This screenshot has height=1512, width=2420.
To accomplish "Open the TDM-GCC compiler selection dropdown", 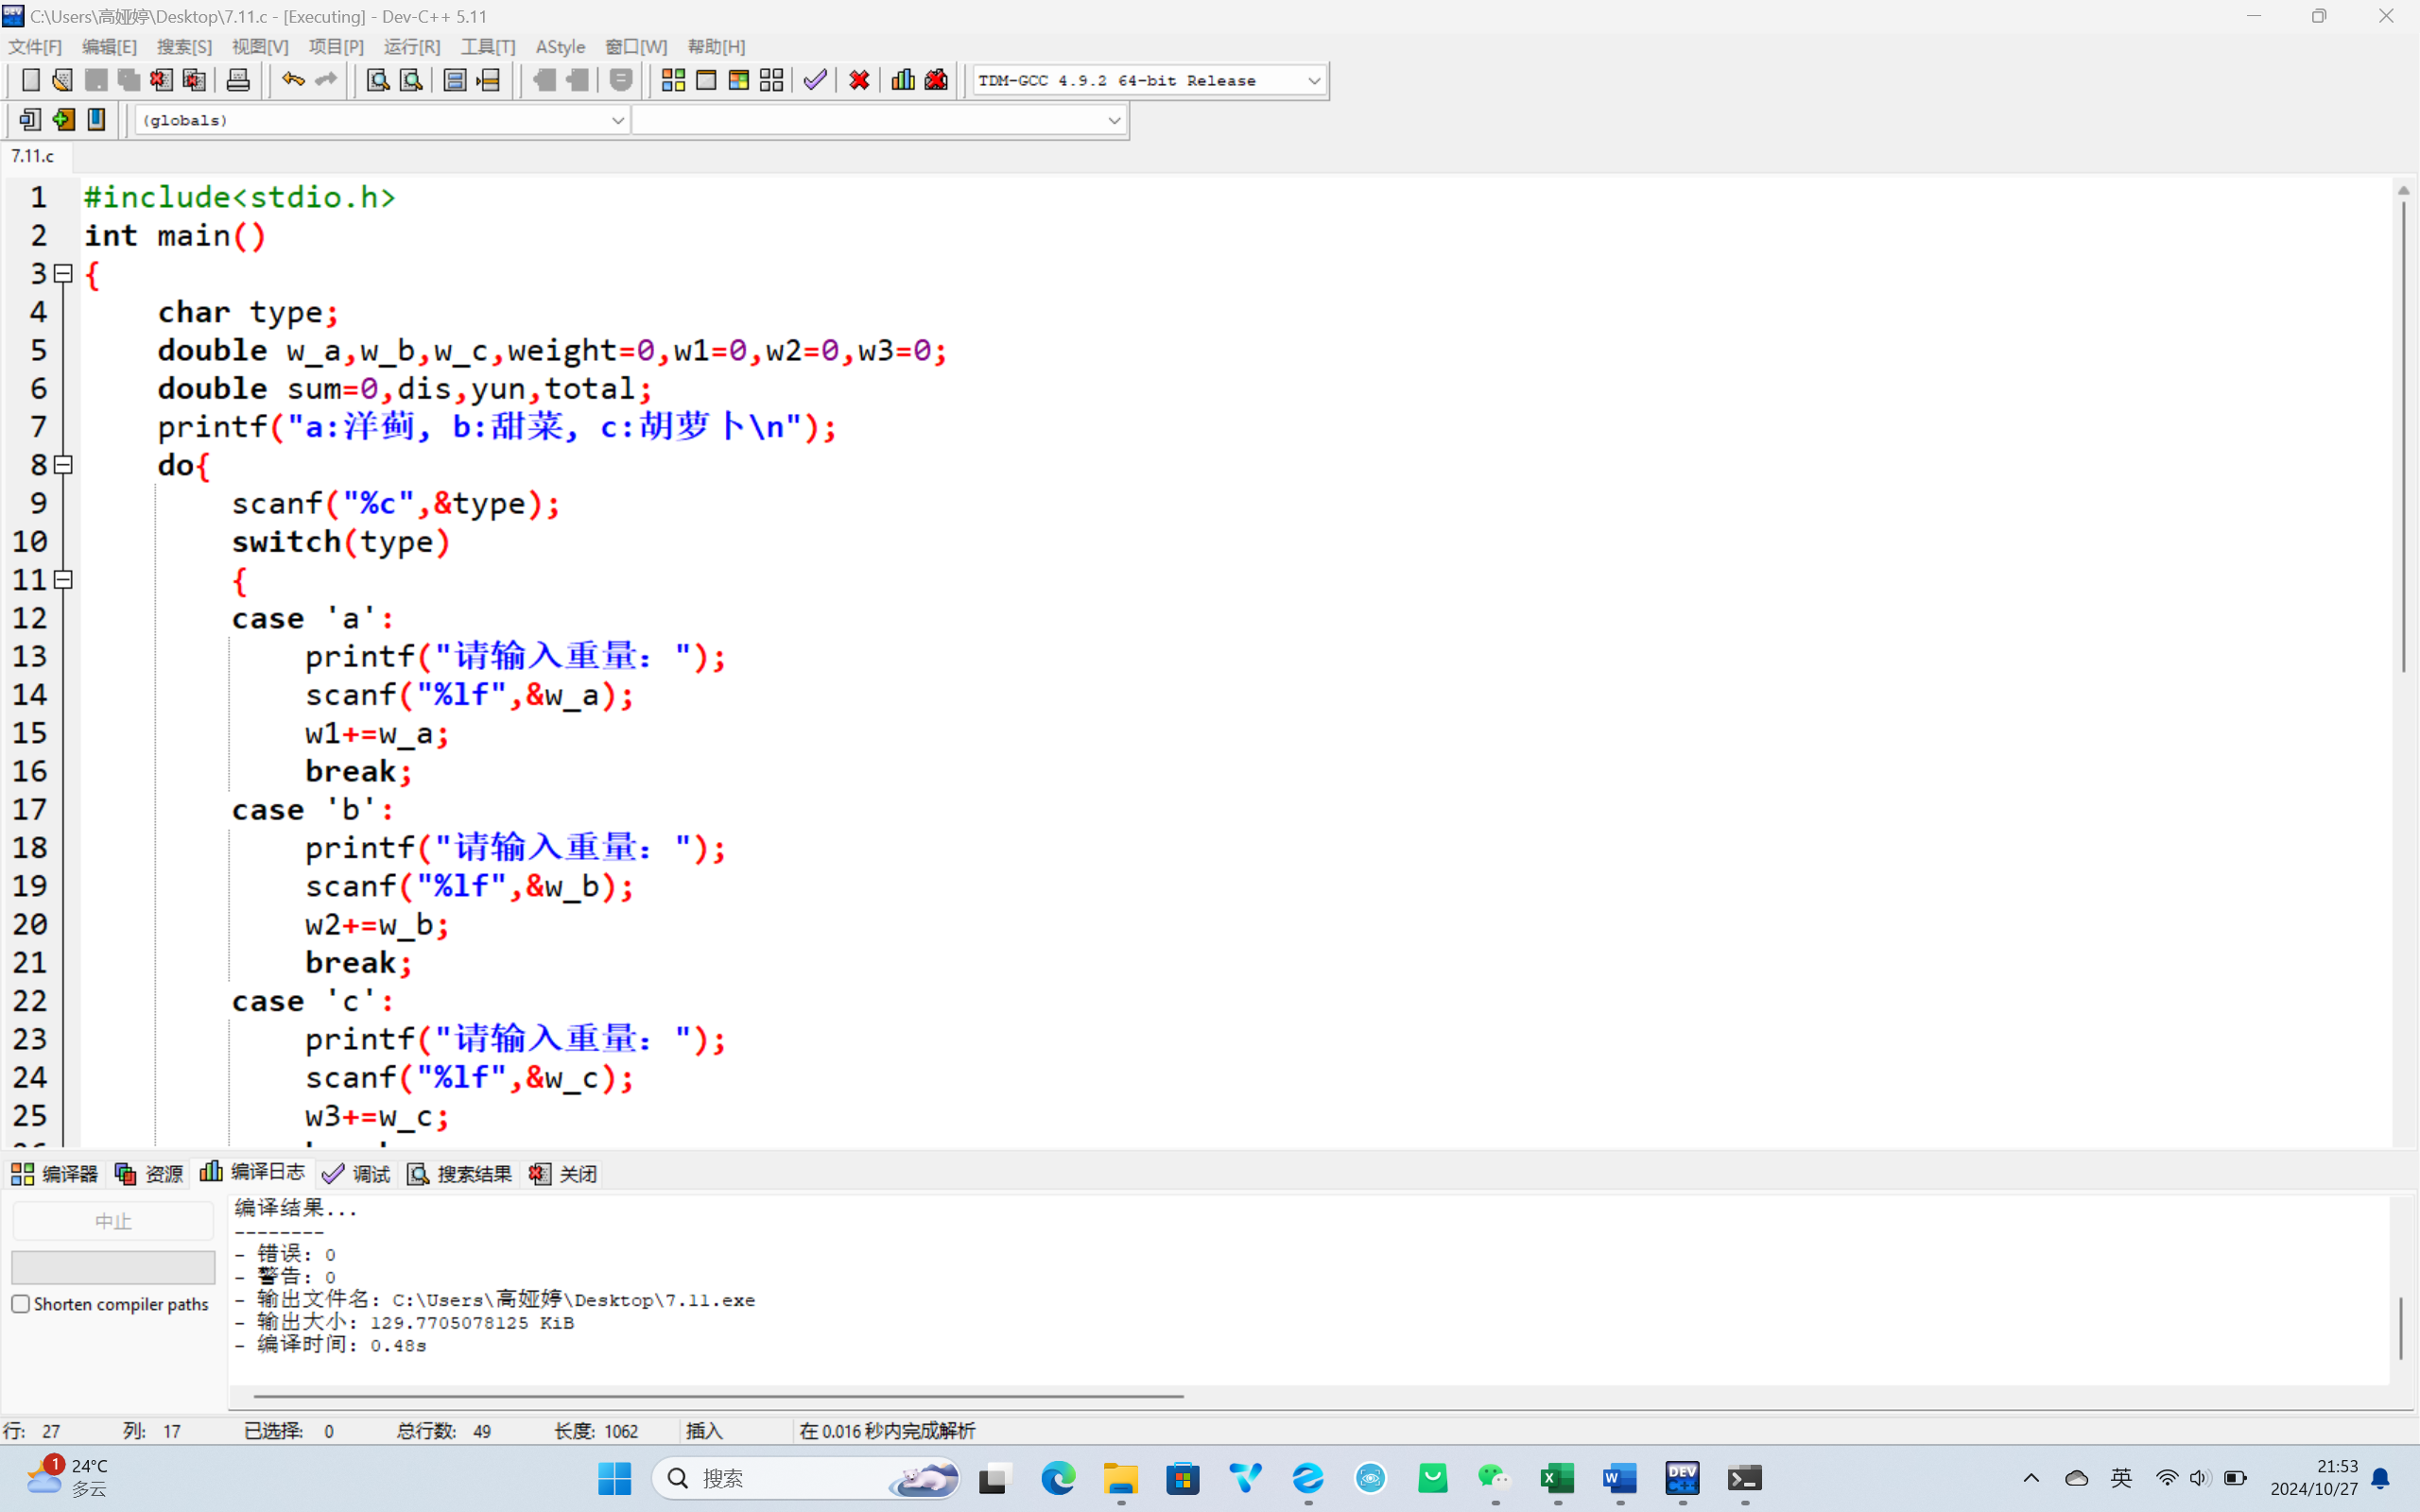I will coord(1314,81).
